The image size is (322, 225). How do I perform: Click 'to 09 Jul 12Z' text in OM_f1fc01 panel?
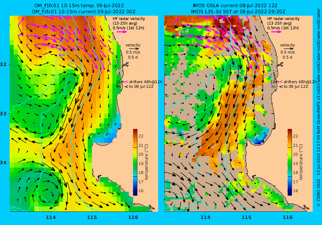141,86
